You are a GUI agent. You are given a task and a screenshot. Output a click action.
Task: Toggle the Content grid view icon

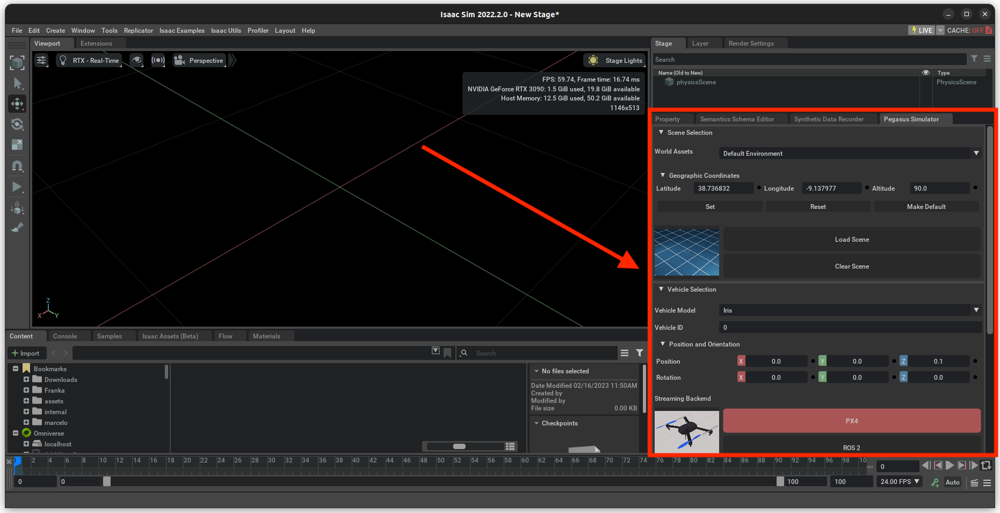(510, 446)
